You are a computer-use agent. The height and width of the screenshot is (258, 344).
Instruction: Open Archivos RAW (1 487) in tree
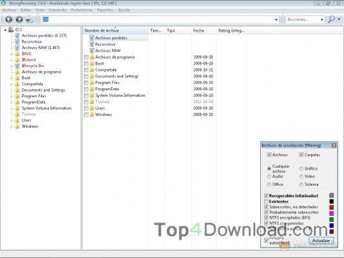[x=41, y=48]
